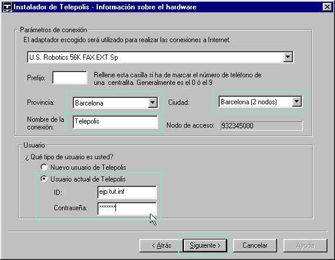Click the Provincia field showing Barcelona
The height and width of the screenshot is (260, 335).
[115, 102]
